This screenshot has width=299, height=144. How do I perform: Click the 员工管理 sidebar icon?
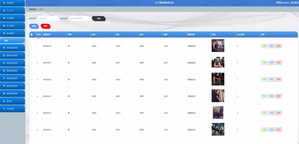click(x=4, y=26)
